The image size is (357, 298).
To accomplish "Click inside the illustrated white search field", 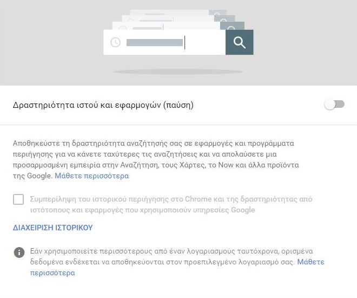I will point(164,42).
